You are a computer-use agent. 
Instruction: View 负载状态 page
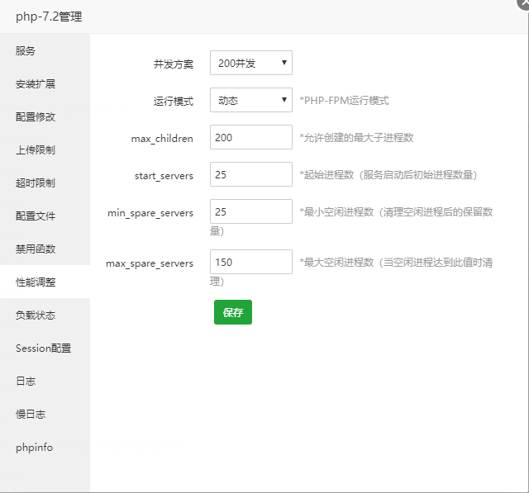(36, 315)
